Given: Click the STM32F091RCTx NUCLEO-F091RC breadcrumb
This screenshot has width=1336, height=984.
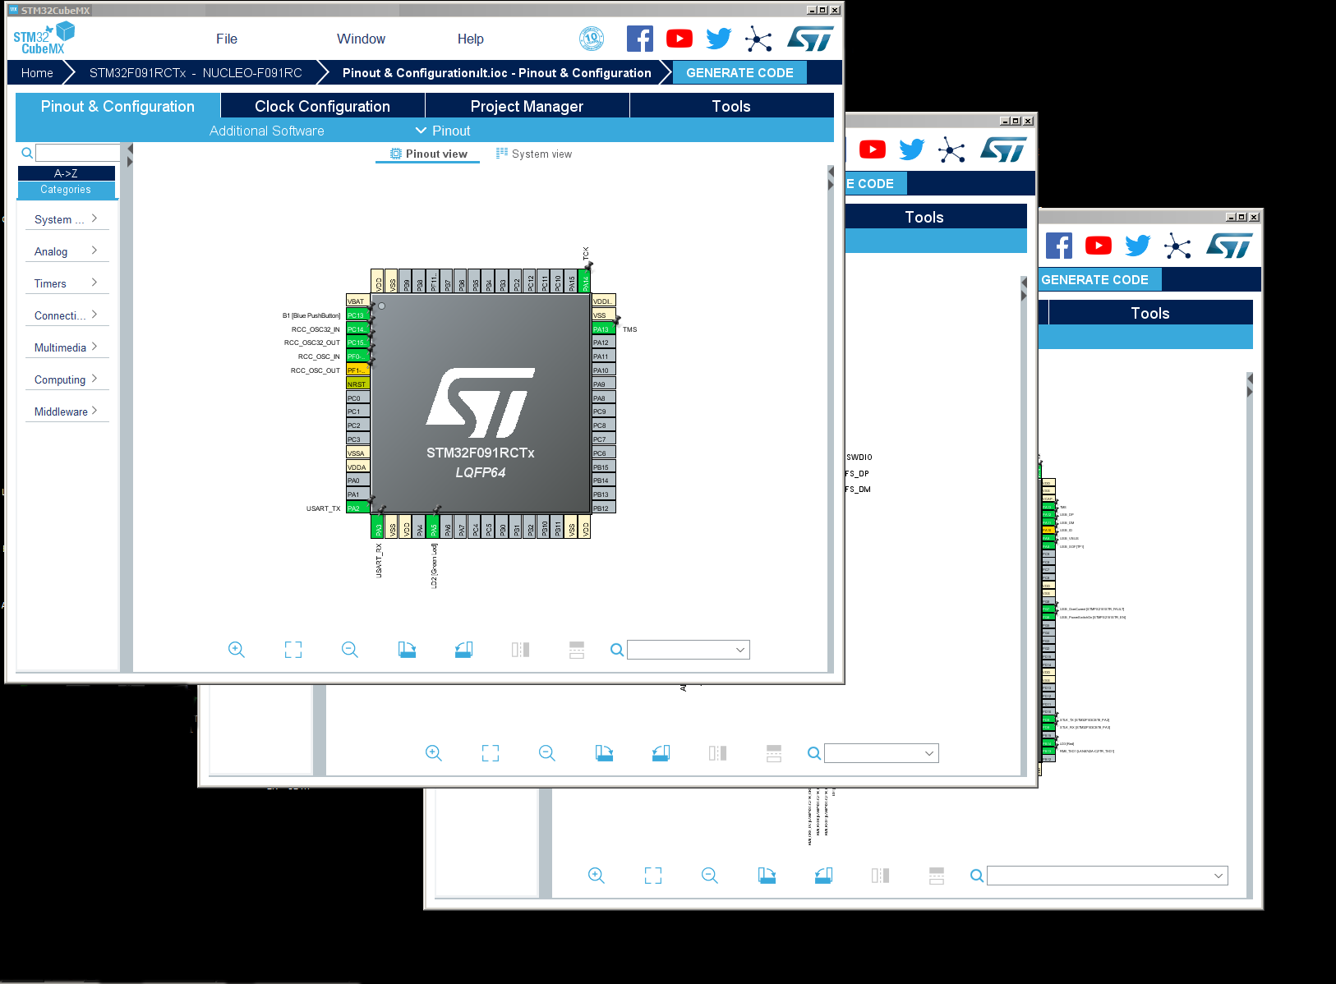Looking at the screenshot, I should pos(196,72).
